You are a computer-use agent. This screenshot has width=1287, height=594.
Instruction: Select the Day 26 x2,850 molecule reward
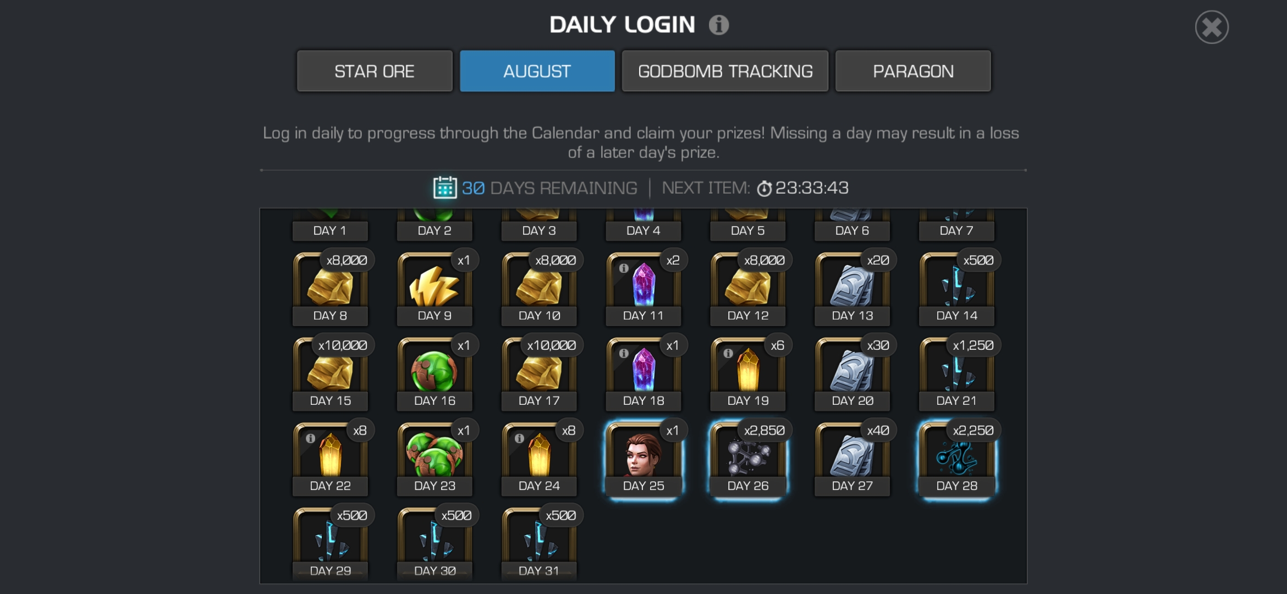pos(748,458)
